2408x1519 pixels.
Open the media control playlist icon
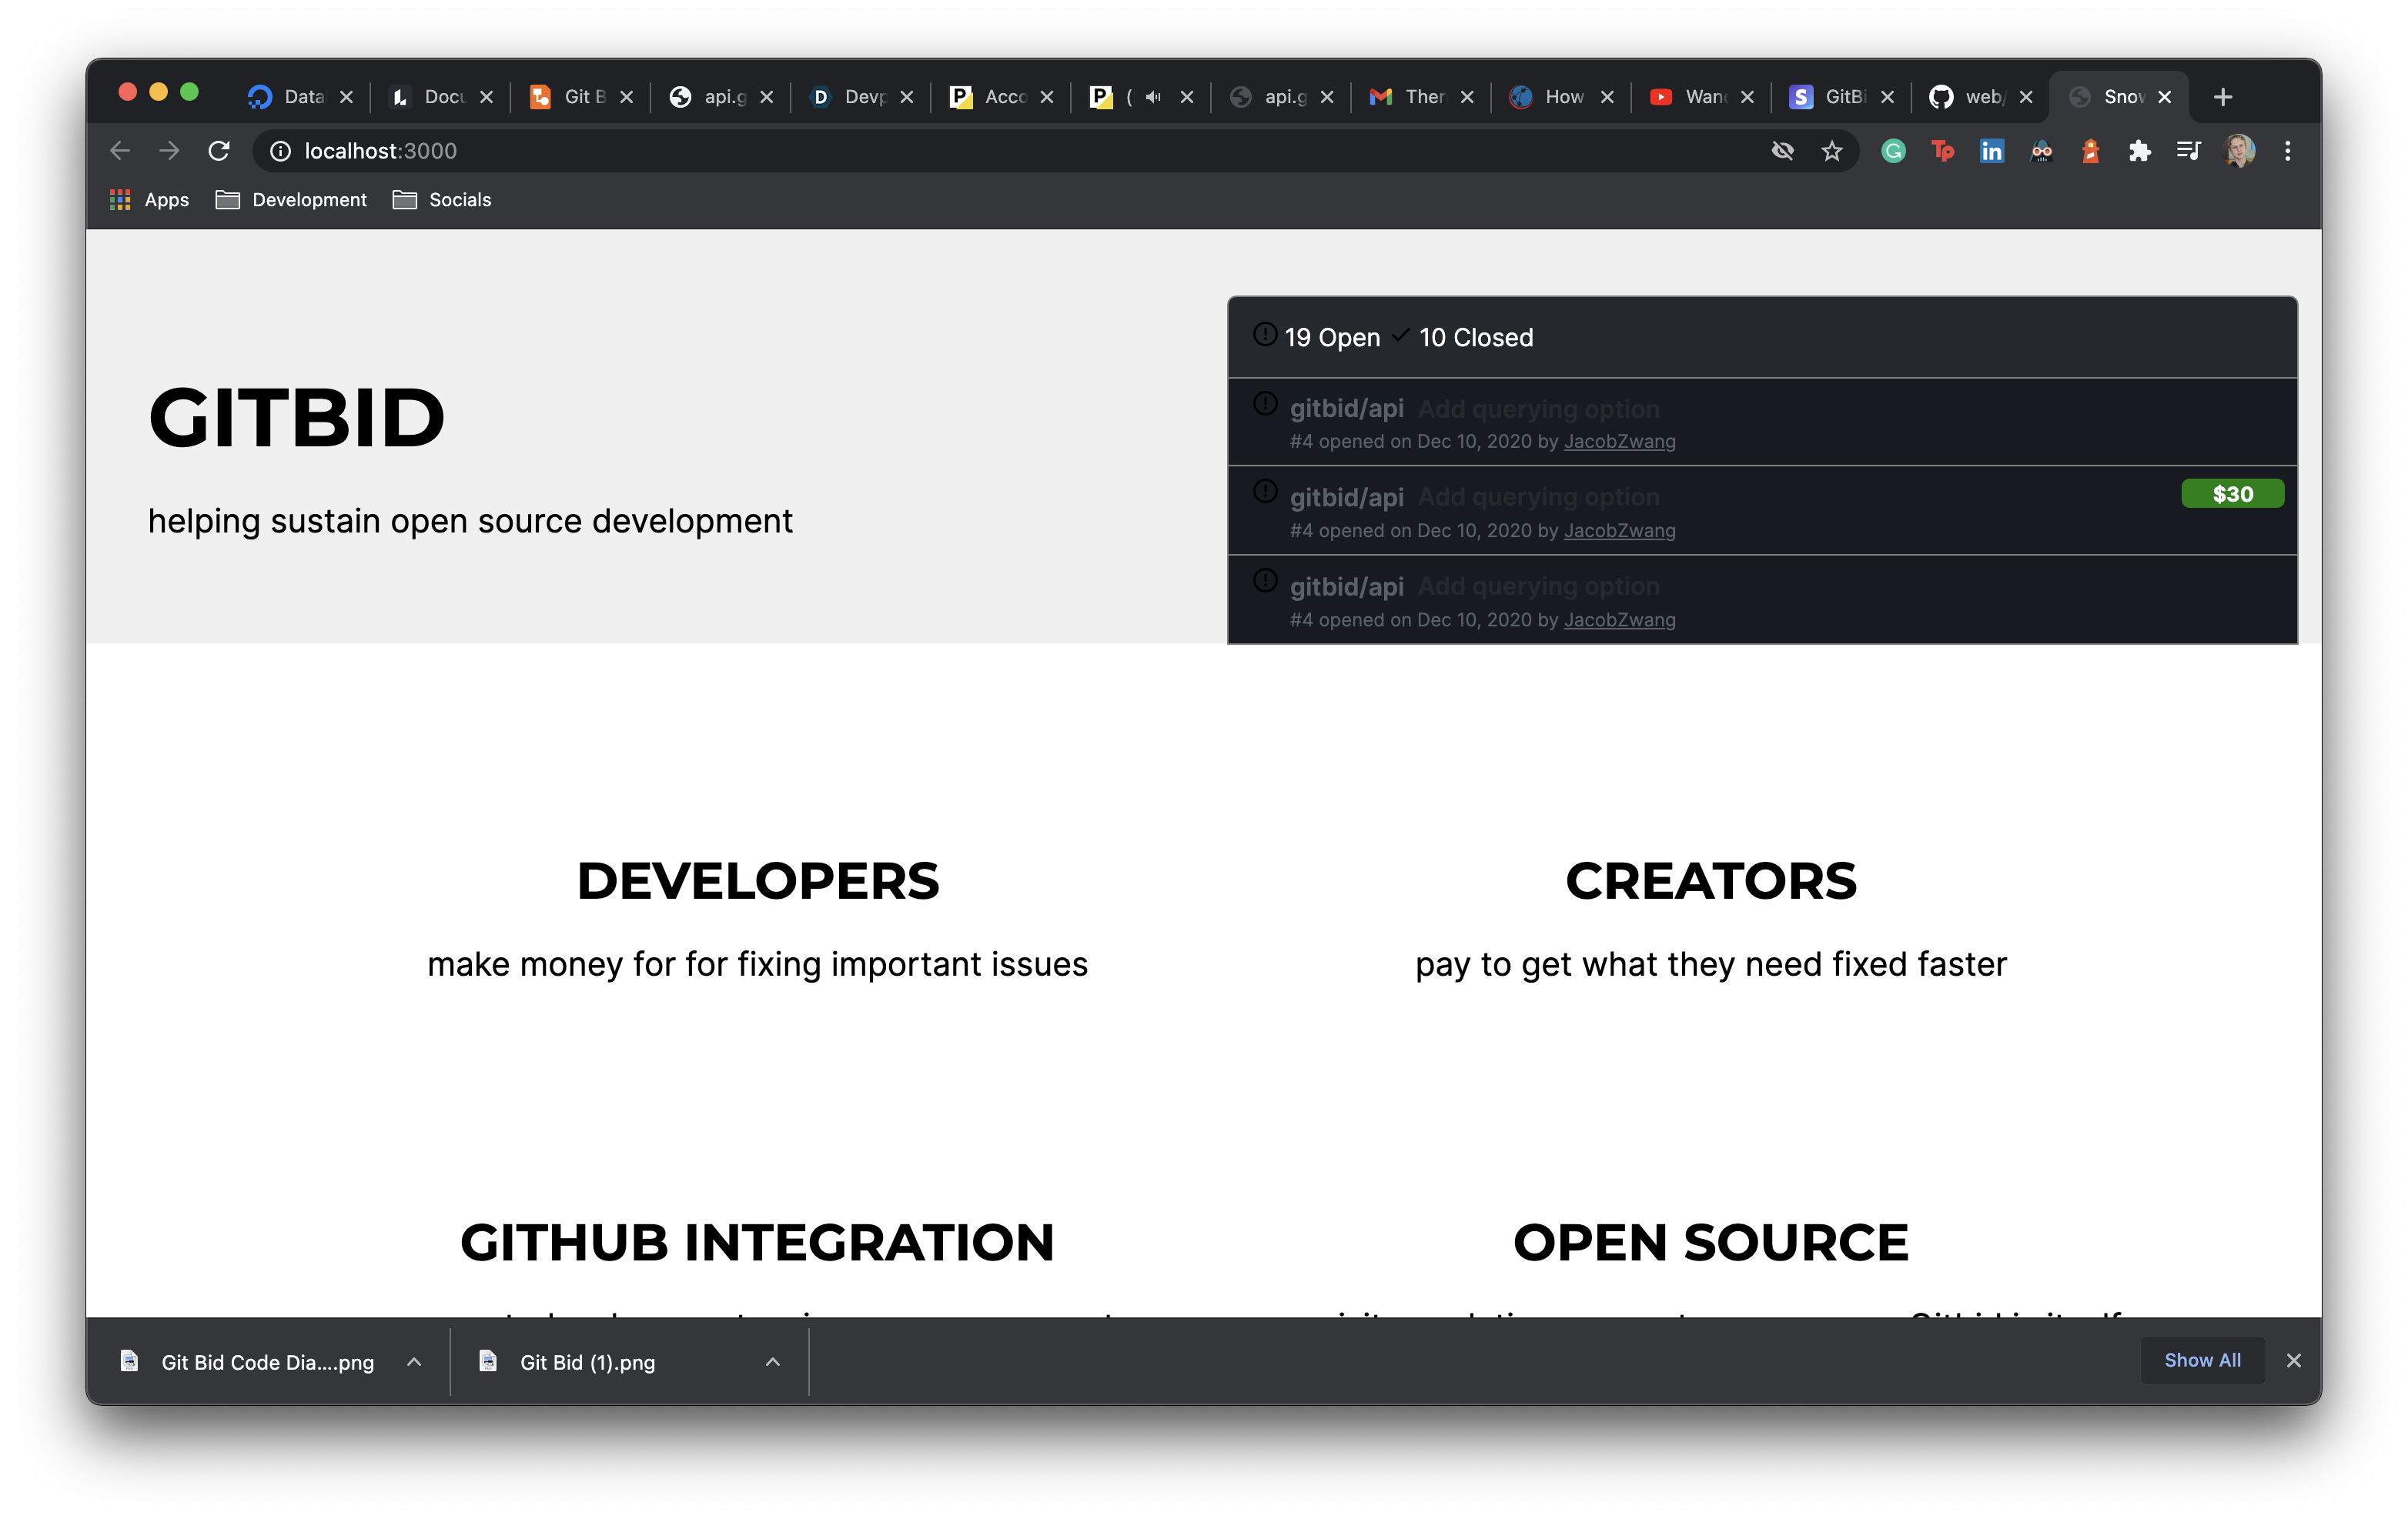pos(2188,151)
